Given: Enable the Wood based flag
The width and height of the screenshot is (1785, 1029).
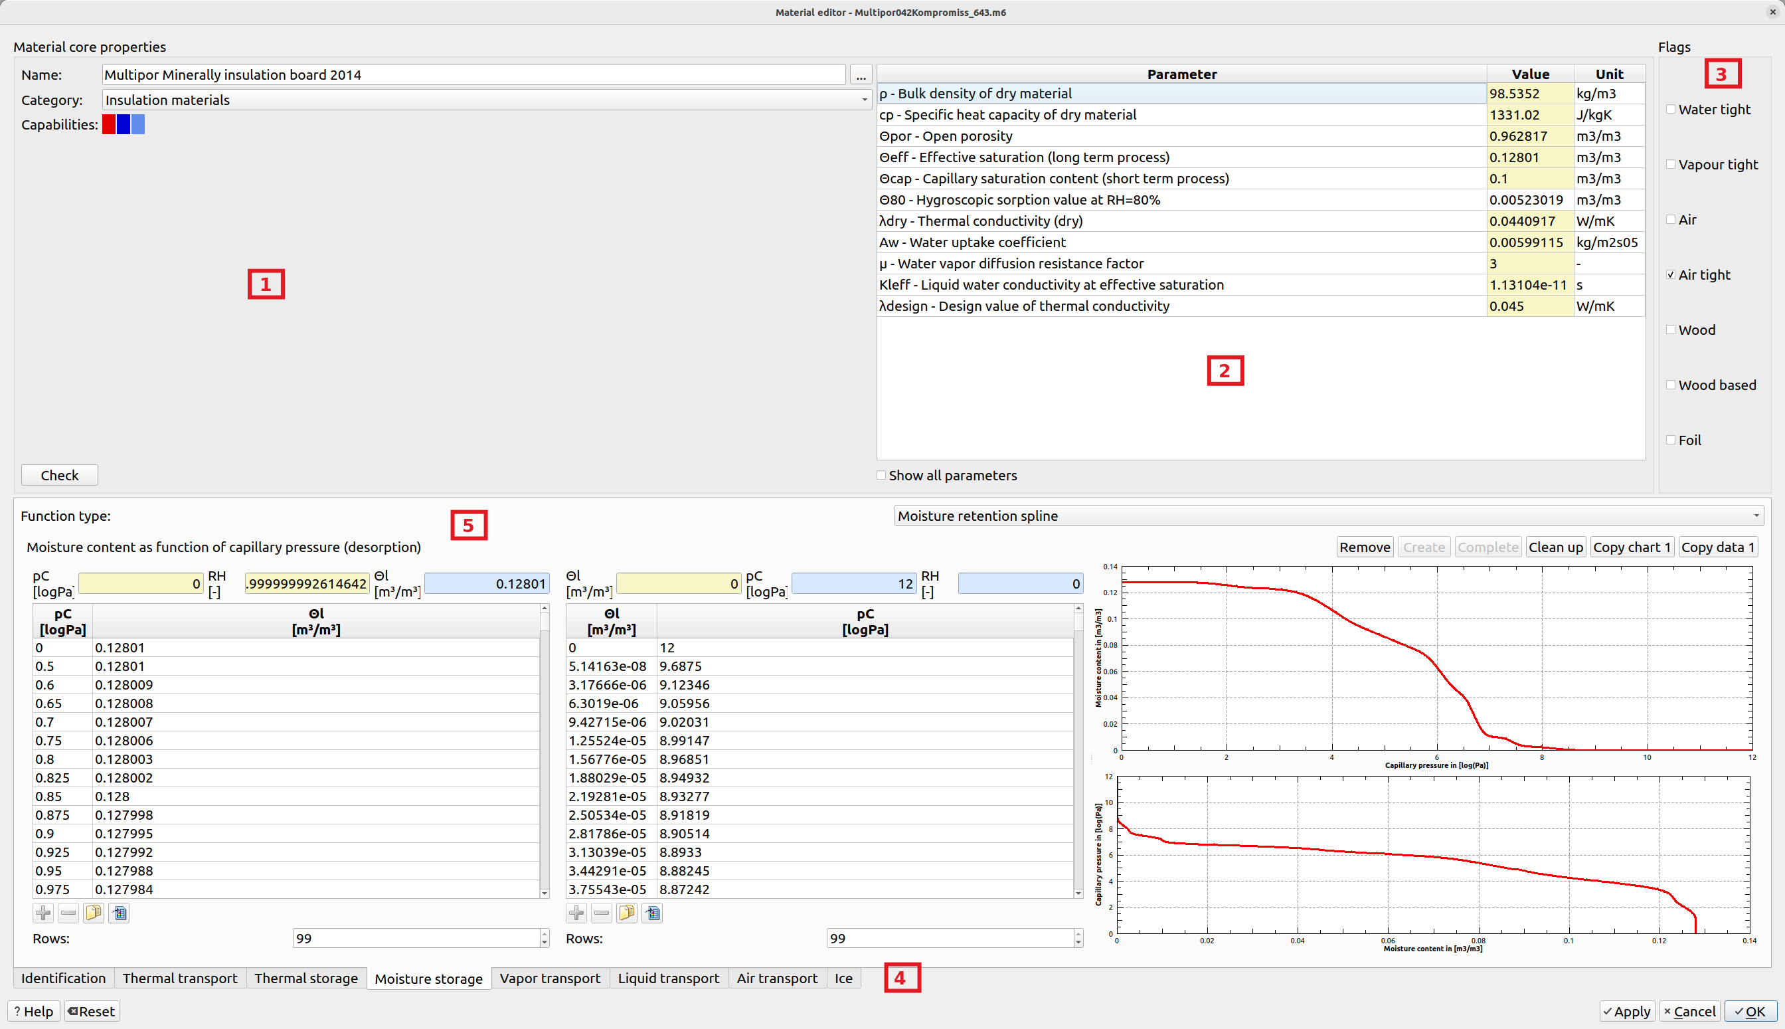Looking at the screenshot, I should [1671, 385].
